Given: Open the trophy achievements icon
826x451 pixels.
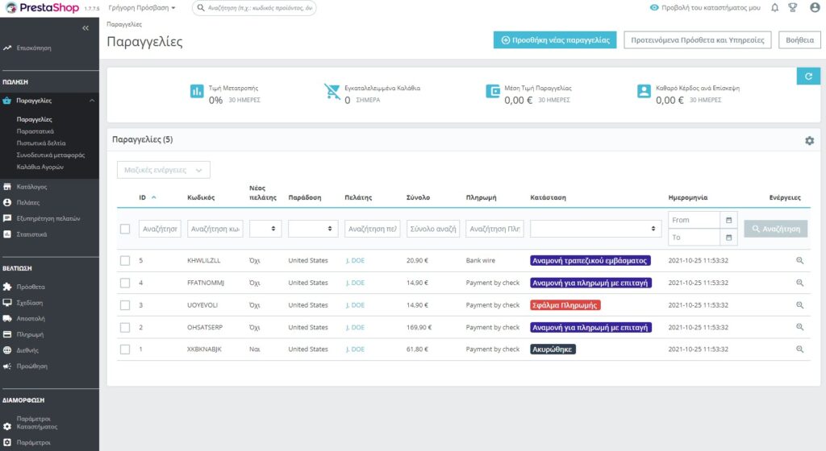Looking at the screenshot, I should point(792,8).
